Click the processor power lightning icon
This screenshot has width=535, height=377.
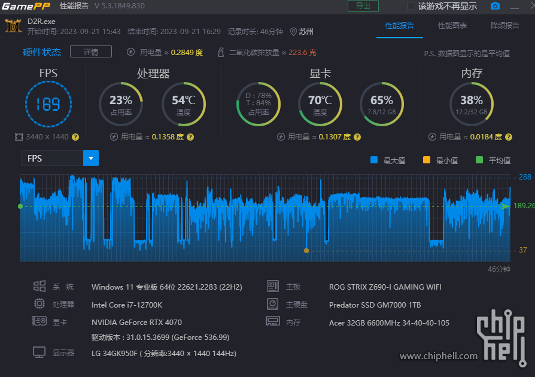tap(114, 137)
